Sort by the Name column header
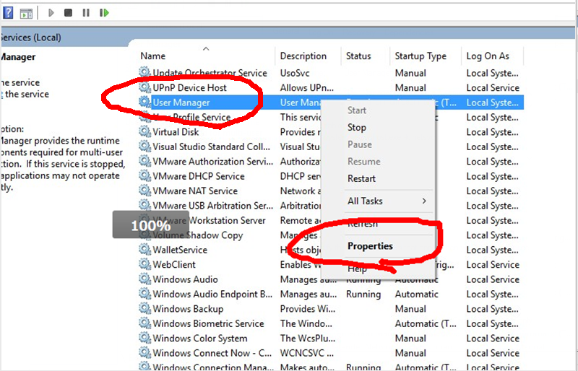Screen dimensions: 578x371 coord(153,56)
